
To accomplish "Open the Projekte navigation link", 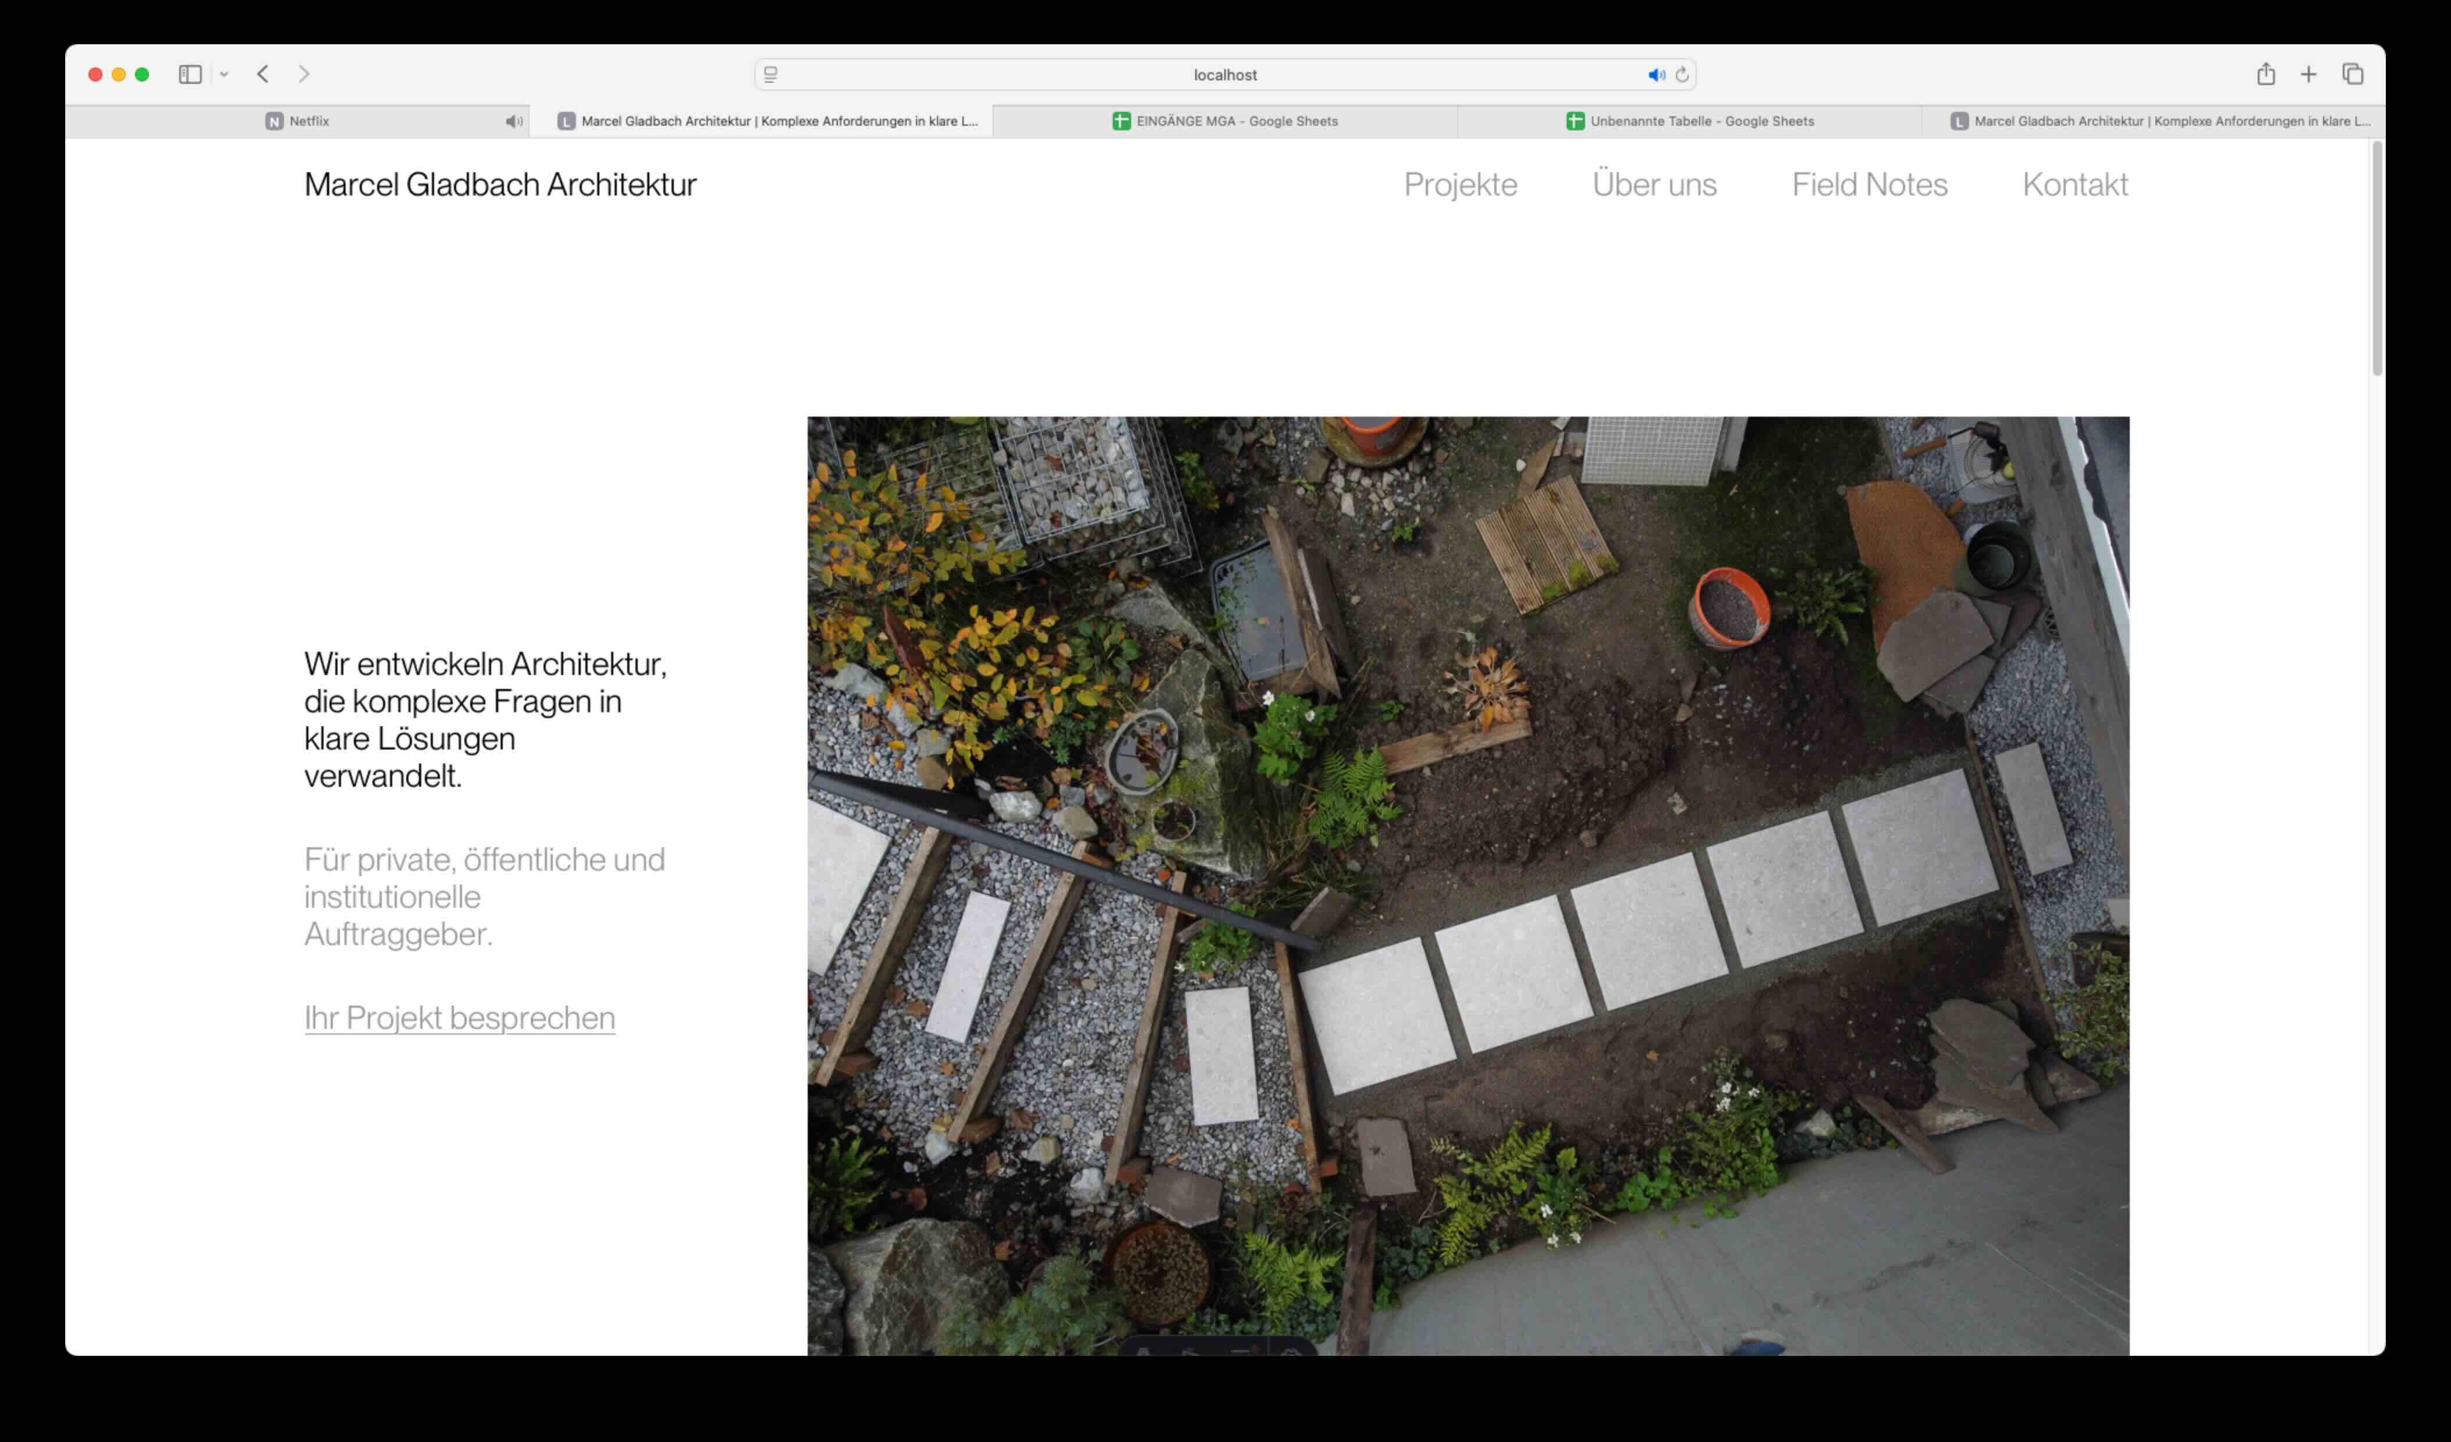I will (x=1460, y=184).
